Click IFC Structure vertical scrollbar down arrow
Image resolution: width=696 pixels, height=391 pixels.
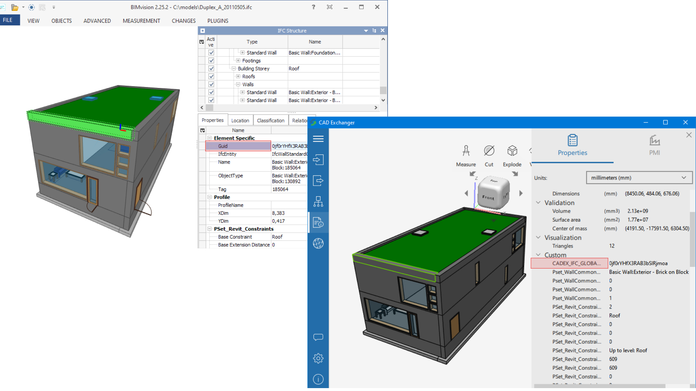[x=383, y=100]
